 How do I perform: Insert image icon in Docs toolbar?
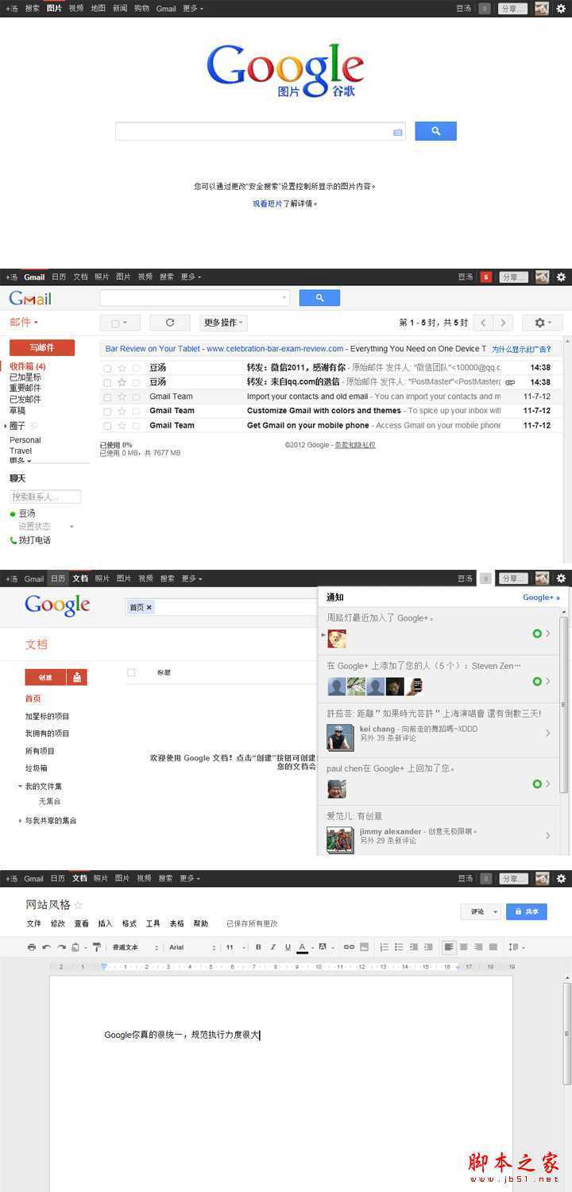click(364, 947)
